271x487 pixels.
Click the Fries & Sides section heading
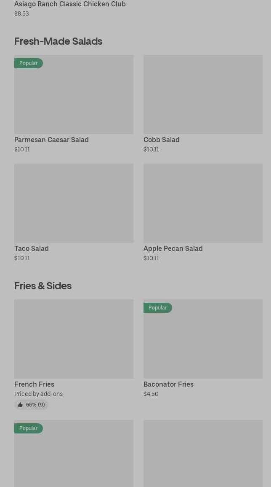click(x=43, y=286)
